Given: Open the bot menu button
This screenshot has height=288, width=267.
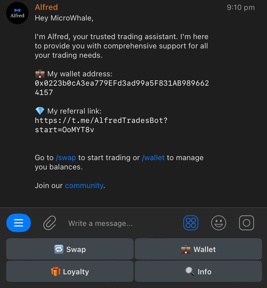Looking at the screenshot, I should (19, 223).
